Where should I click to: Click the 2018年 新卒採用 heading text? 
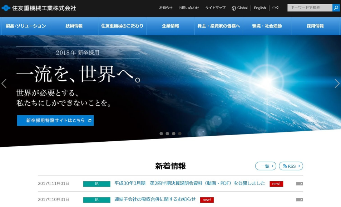78,52
